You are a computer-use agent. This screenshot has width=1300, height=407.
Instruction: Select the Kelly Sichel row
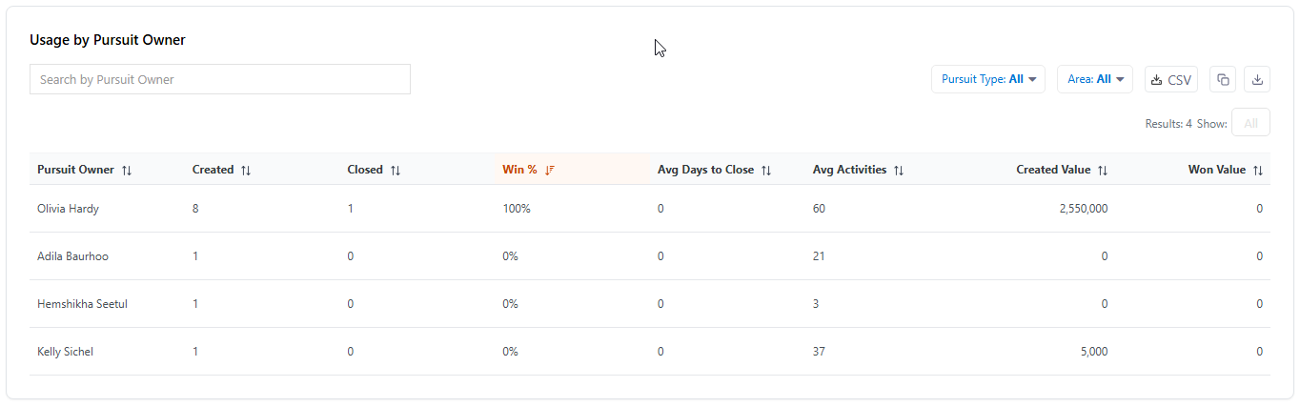[x=650, y=352]
